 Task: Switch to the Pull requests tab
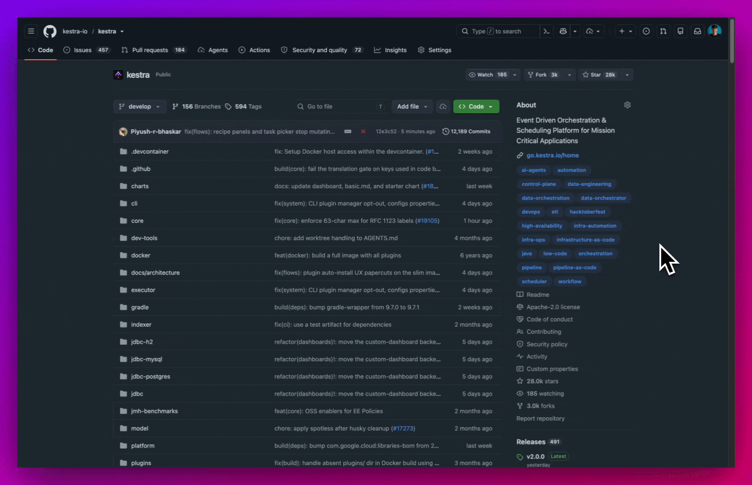coord(154,50)
